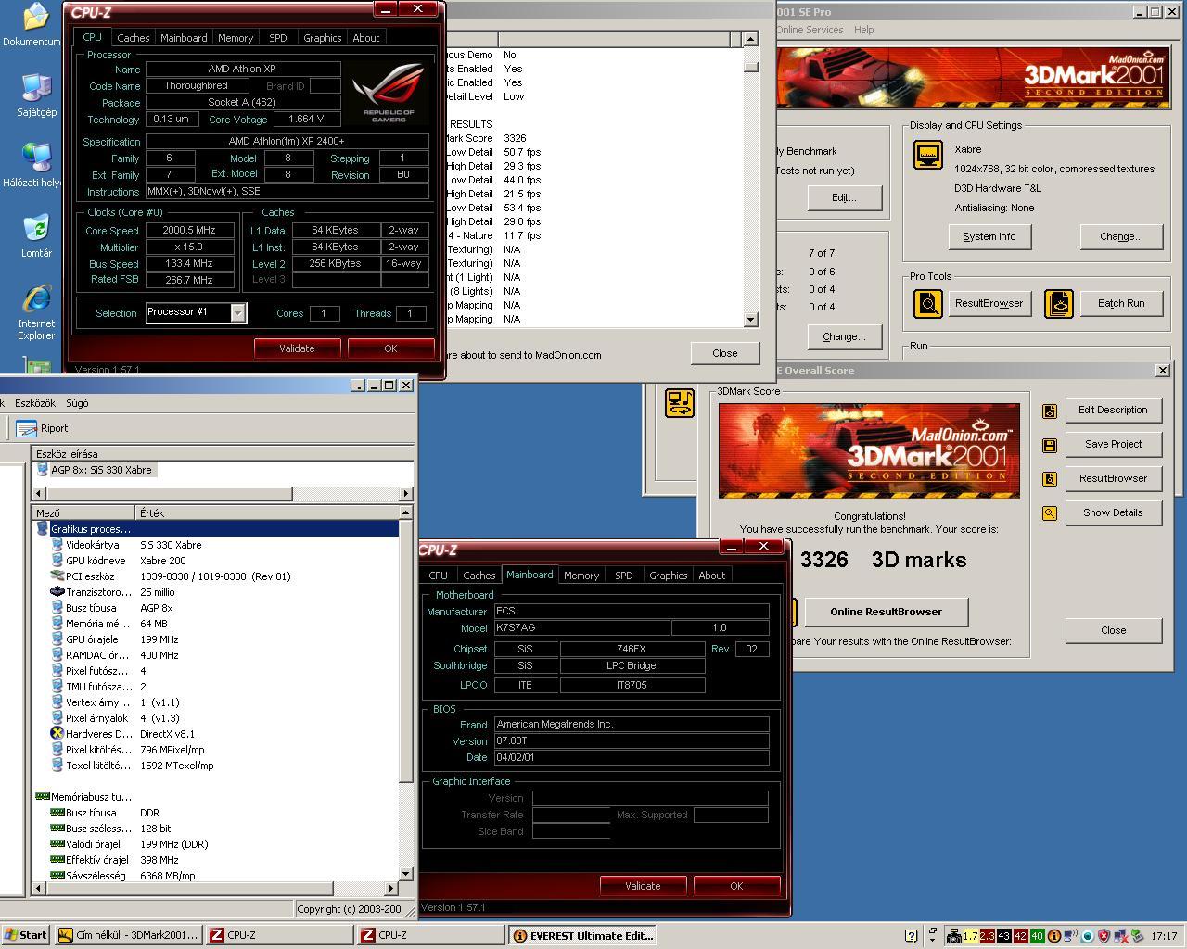Click Close in the results details window

pyautogui.click(x=725, y=353)
